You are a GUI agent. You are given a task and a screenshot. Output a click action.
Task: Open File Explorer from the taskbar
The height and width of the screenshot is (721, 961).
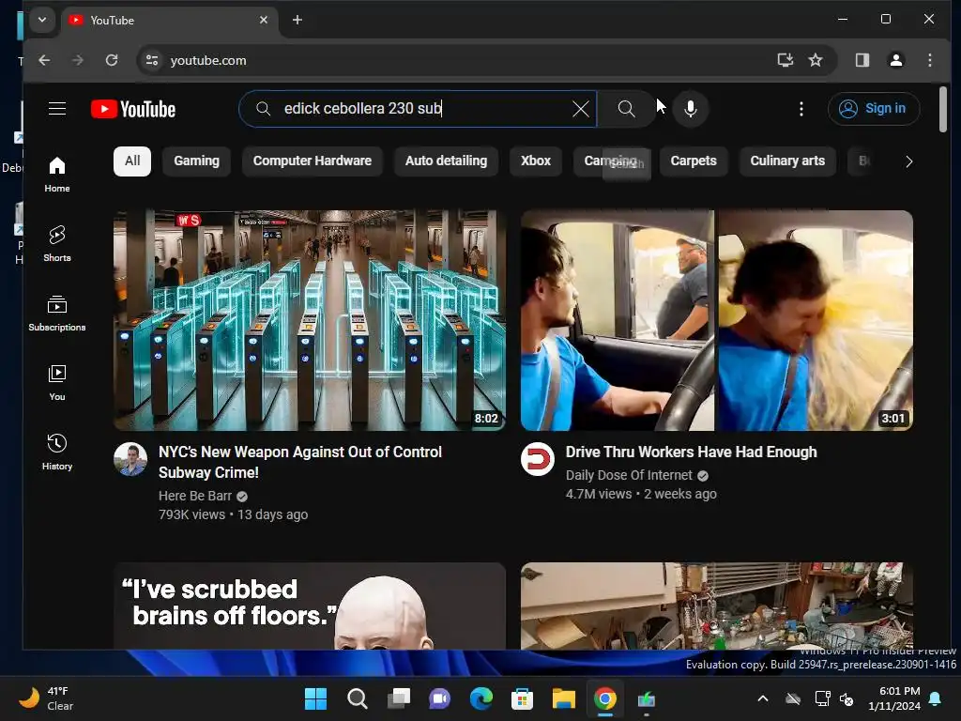[x=563, y=698]
